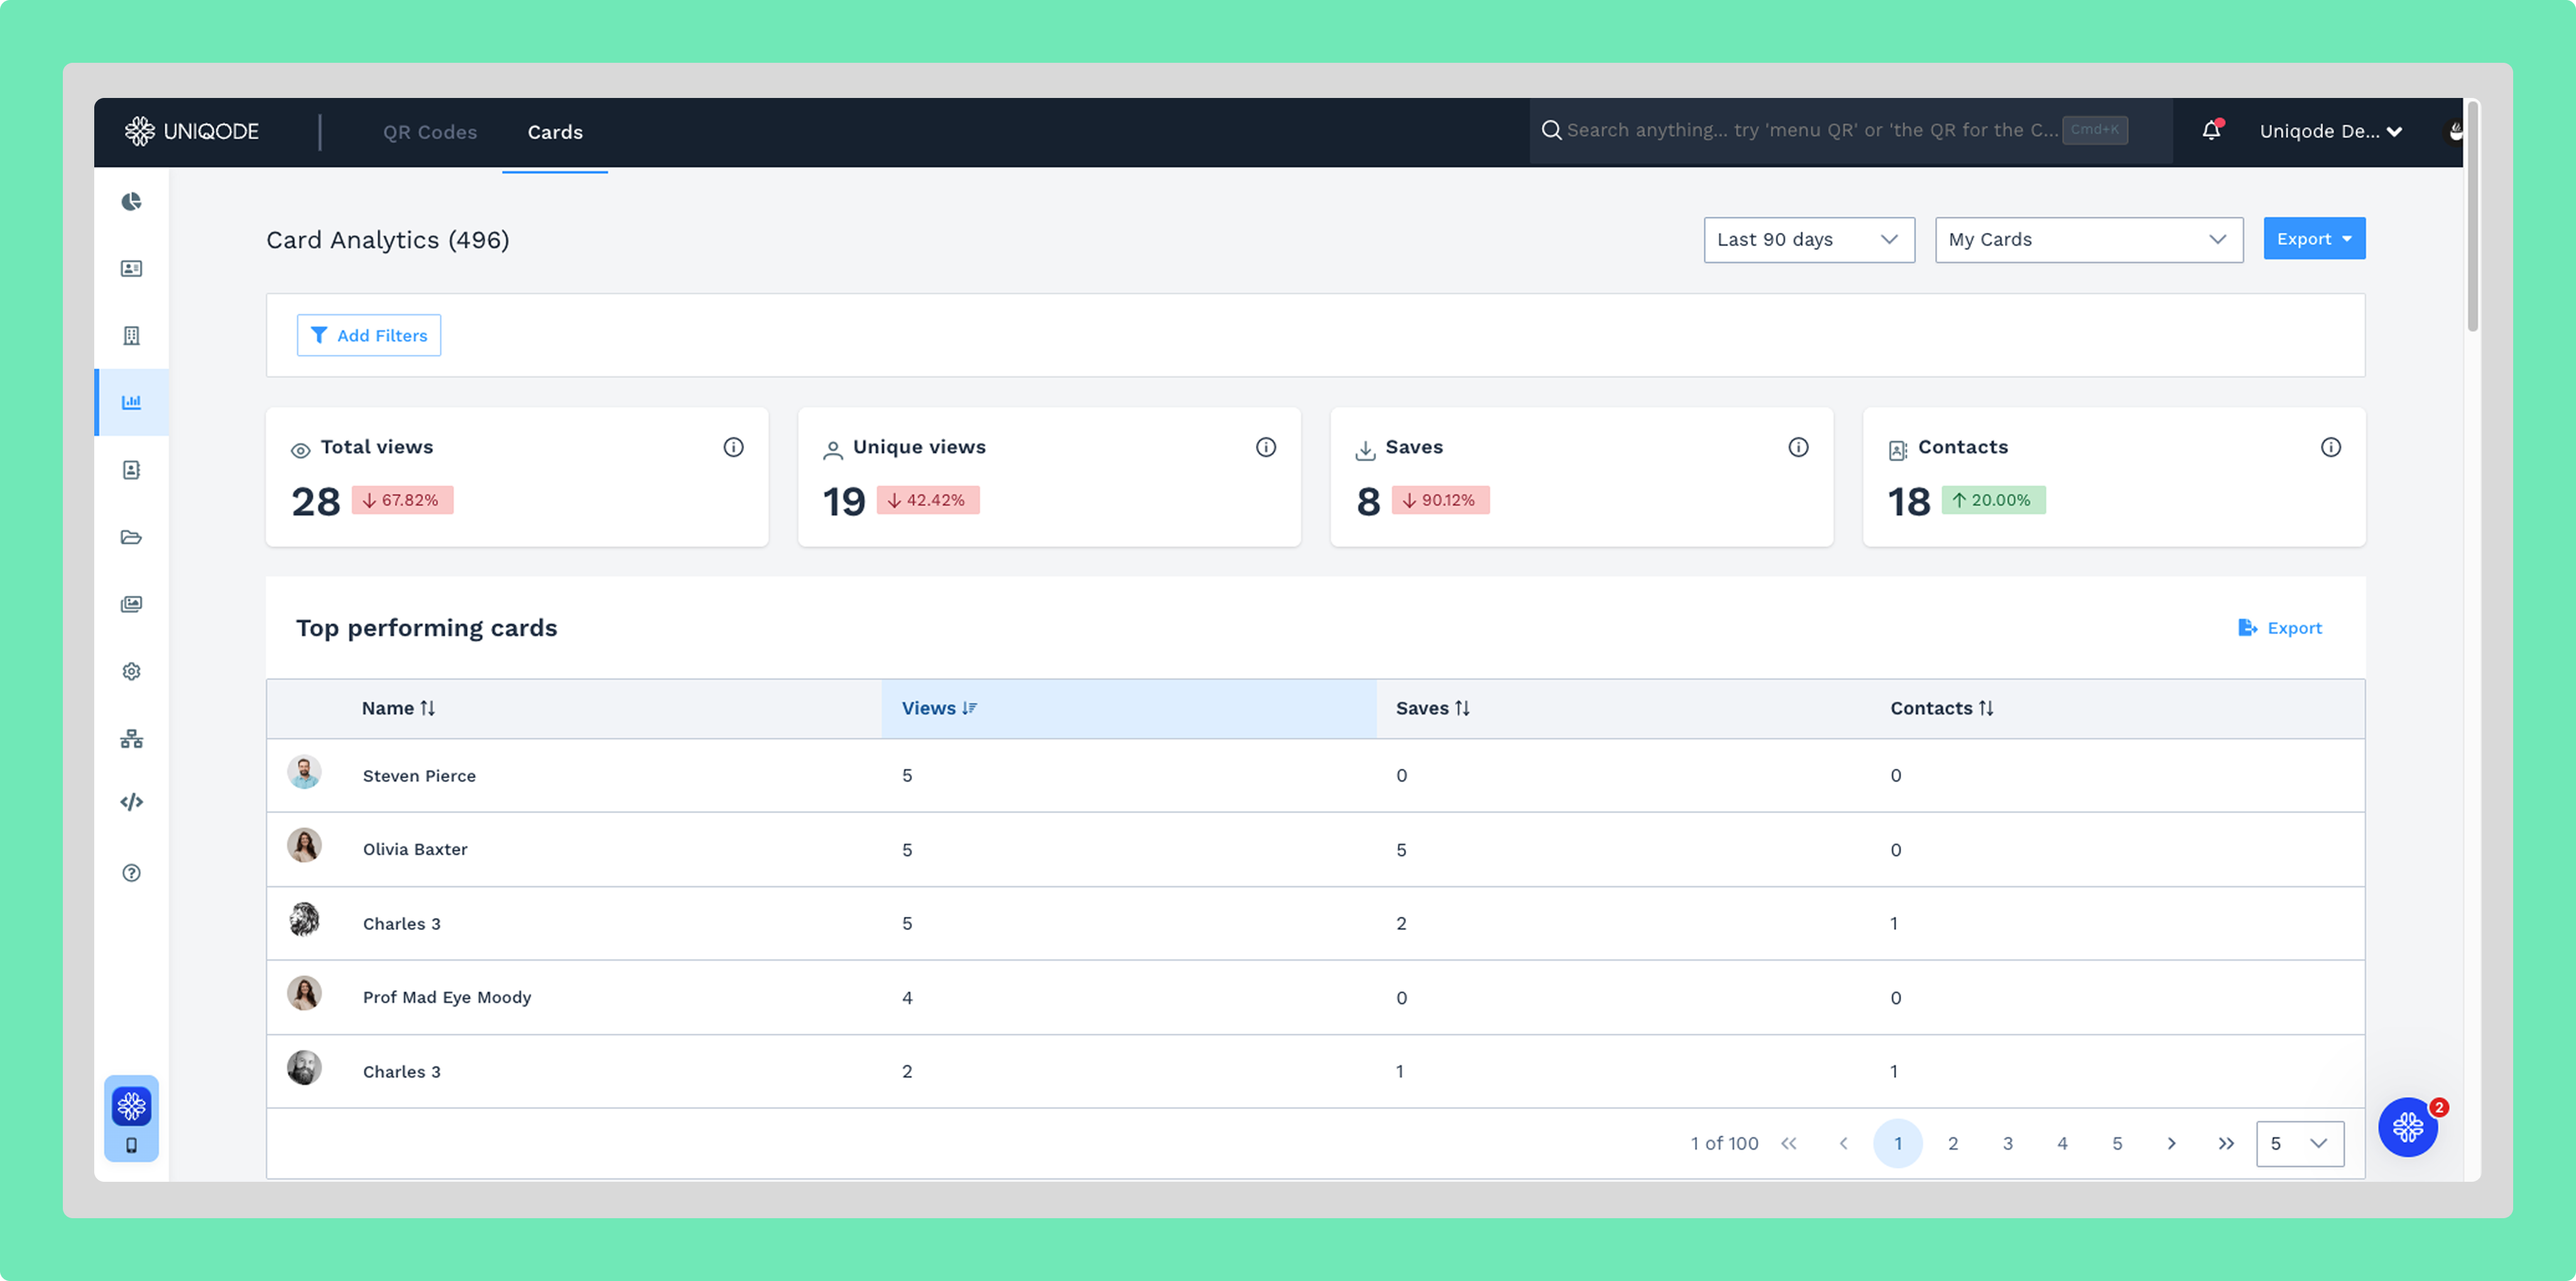This screenshot has width=2576, height=1281.
Task: Expand the Last 90 days dropdown
Action: click(x=1809, y=240)
